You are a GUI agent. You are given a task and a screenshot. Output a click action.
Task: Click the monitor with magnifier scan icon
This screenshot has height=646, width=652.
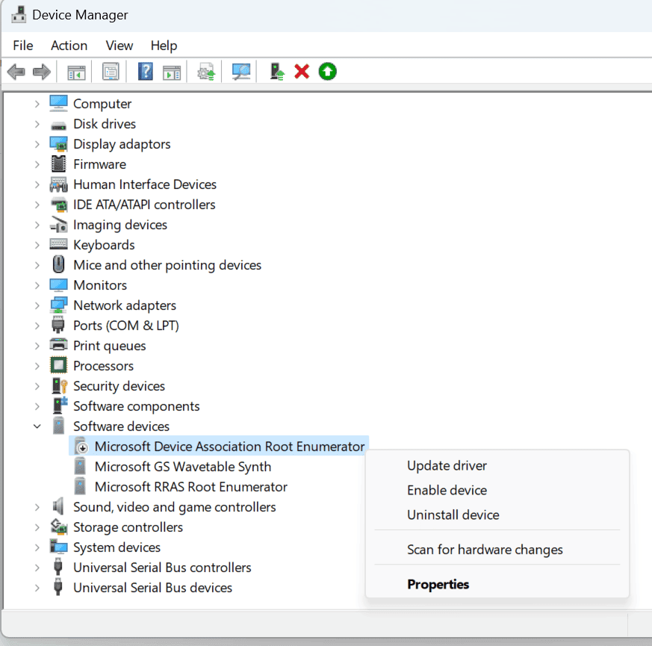click(240, 72)
